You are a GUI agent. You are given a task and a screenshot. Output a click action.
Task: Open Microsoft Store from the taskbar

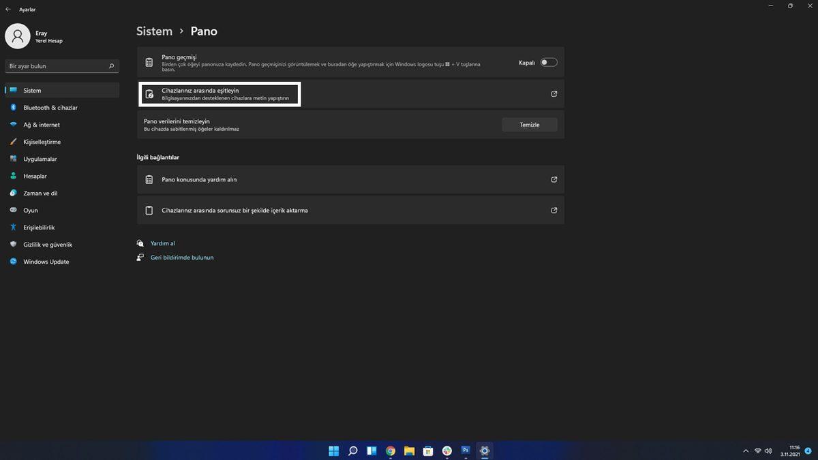pyautogui.click(x=427, y=450)
